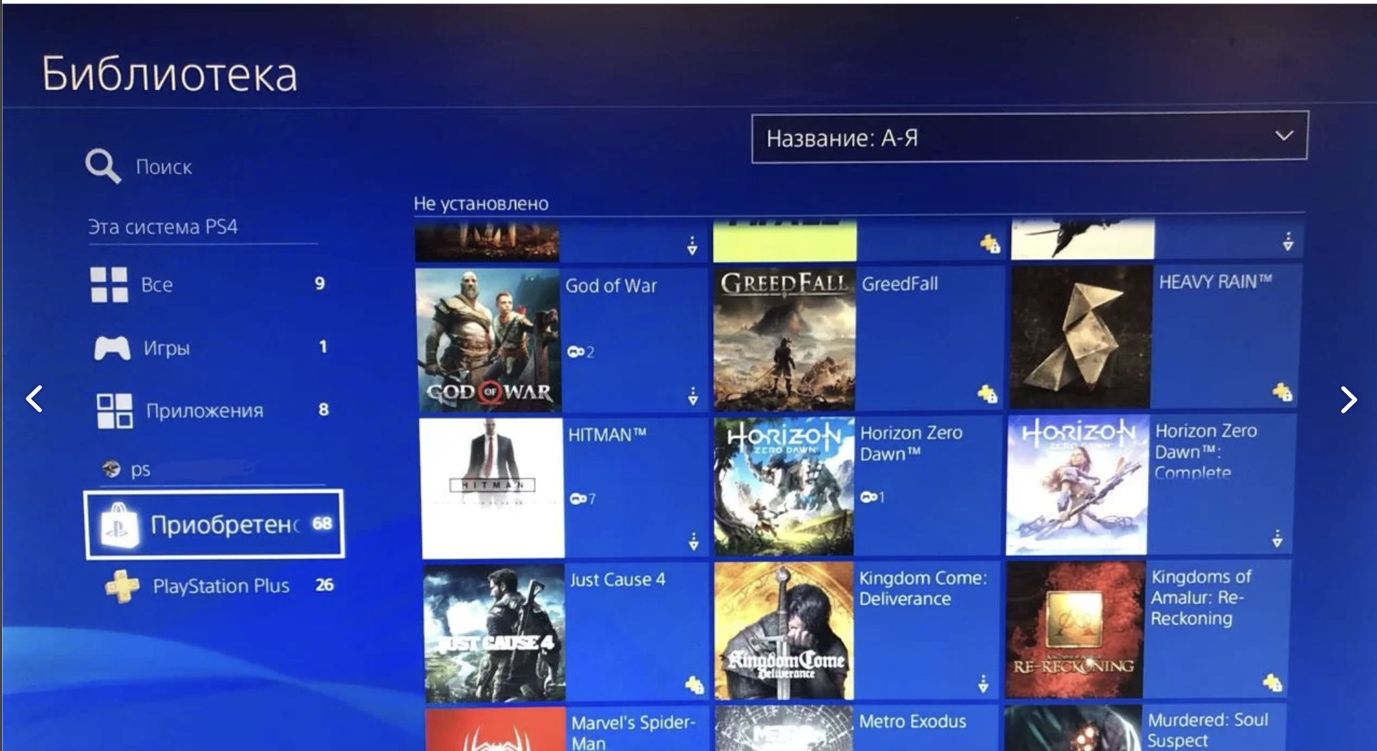
Task: Open the GreedFall cover thumbnail
Action: (784, 339)
